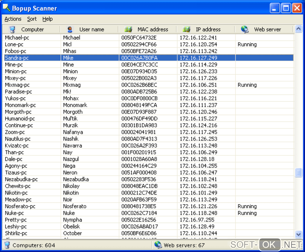
Task: Select the Agony-pc computer entry
Action: pyautogui.click(x=16, y=166)
